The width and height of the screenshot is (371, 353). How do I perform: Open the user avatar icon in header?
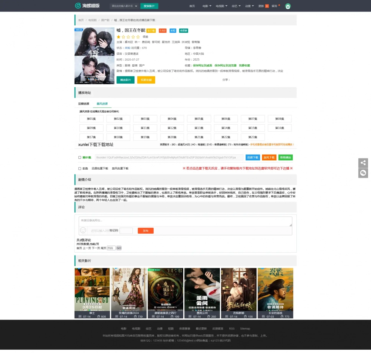288,6
